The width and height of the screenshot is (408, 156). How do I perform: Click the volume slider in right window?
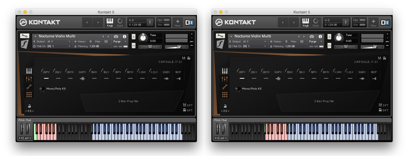pyautogui.click(x=372, y=47)
